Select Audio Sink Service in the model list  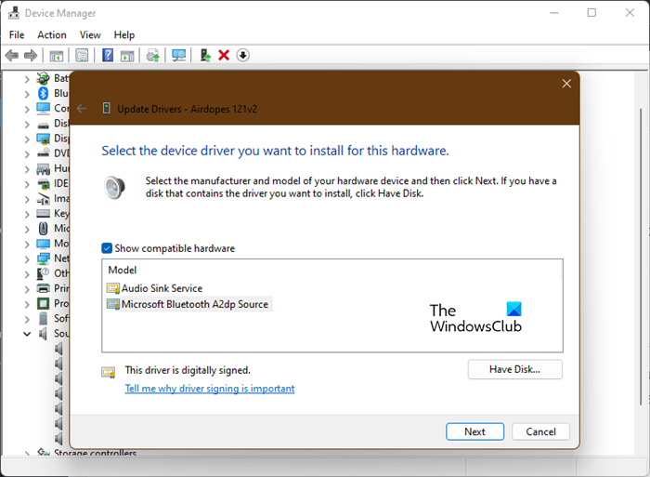(162, 288)
